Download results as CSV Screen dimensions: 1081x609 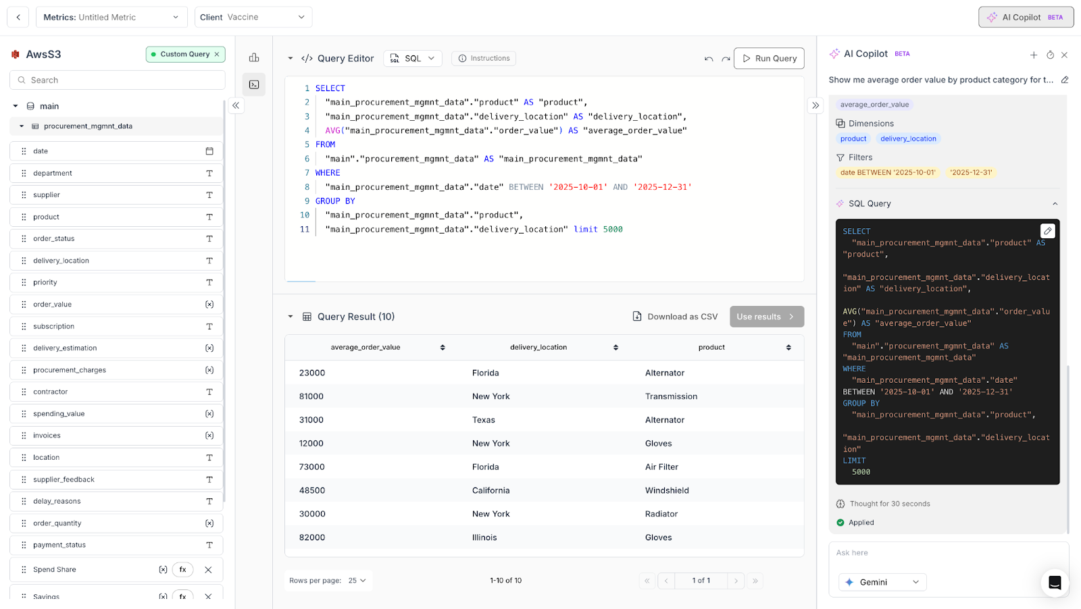tap(675, 317)
